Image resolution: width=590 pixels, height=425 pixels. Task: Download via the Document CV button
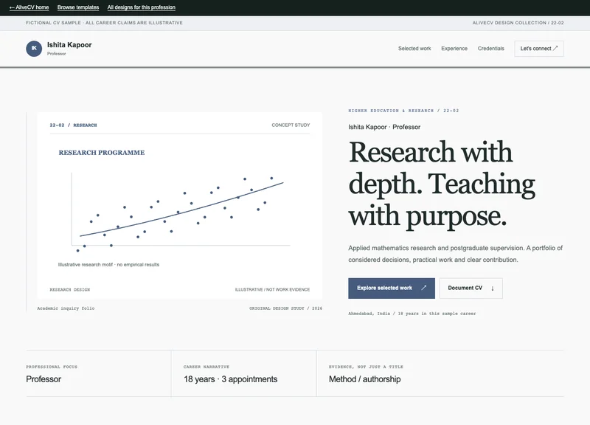471,288
